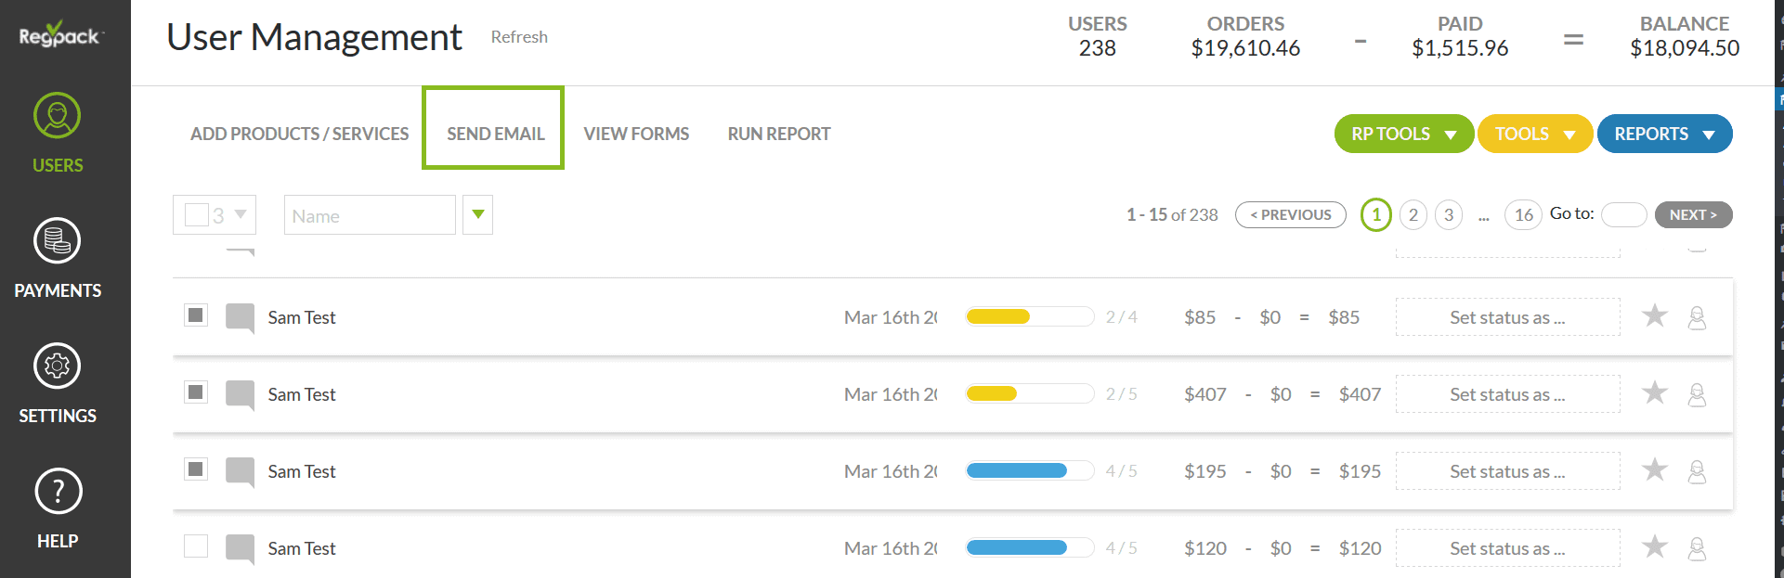Star the $120 Sam Test user
The height and width of the screenshot is (578, 1784).
coord(1654,547)
